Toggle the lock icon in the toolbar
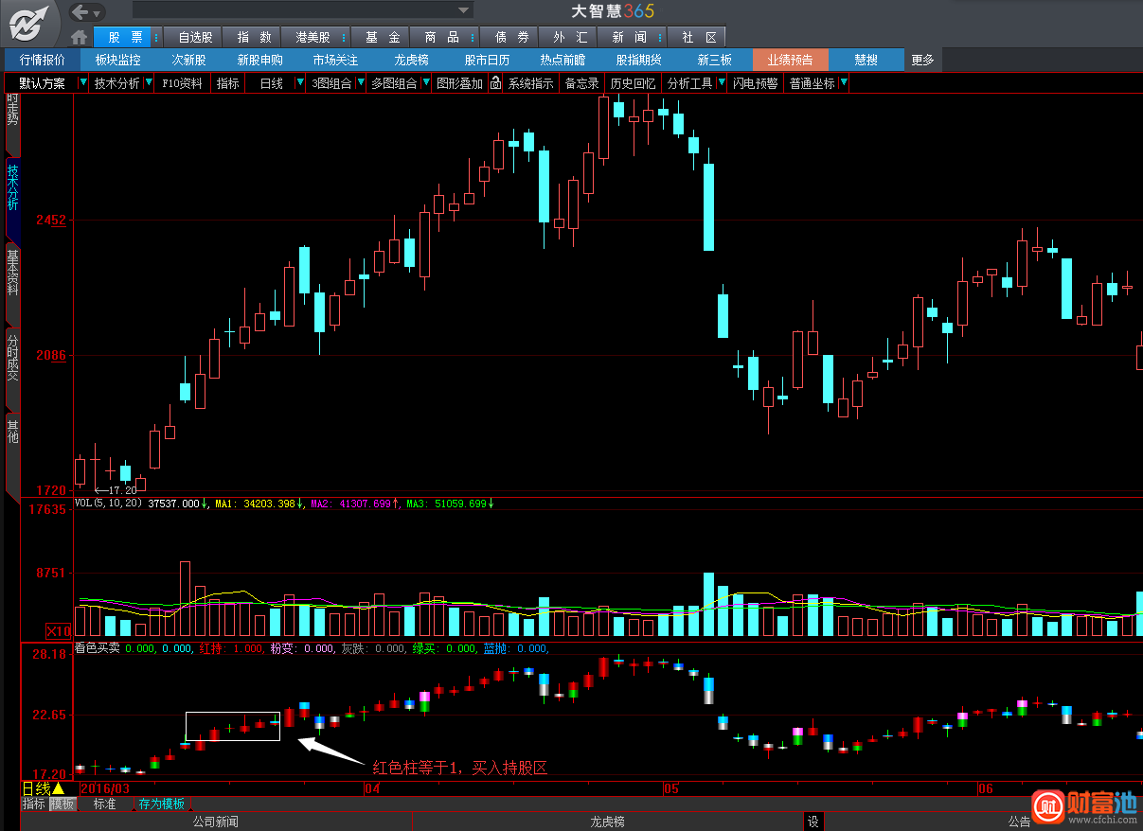Viewport: 1143px width, 831px height. [495, 83]
